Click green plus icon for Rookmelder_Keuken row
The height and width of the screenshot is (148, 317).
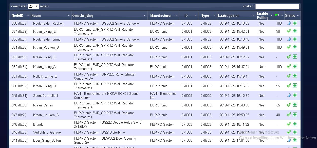click(295, 23)
